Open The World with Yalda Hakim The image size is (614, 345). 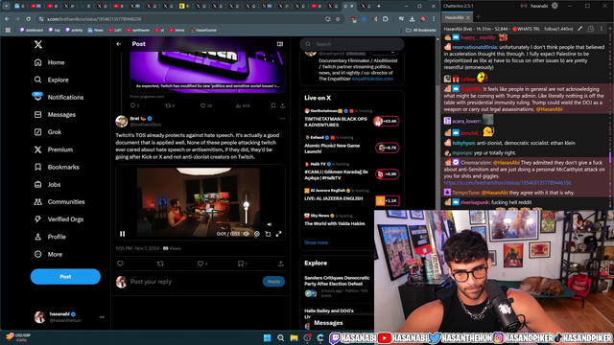coord(335,223)
